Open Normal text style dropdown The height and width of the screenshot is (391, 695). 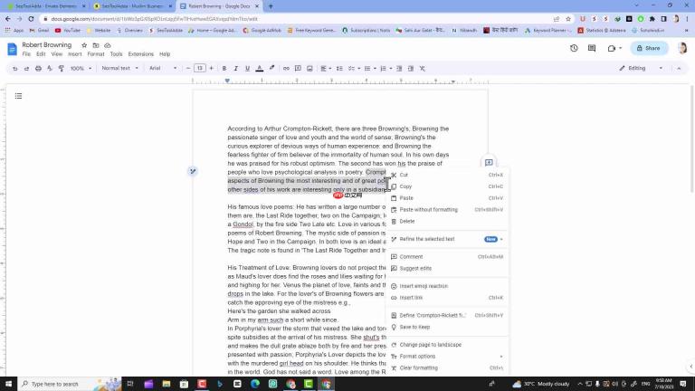pyautogui.click(x=119, y=68)
